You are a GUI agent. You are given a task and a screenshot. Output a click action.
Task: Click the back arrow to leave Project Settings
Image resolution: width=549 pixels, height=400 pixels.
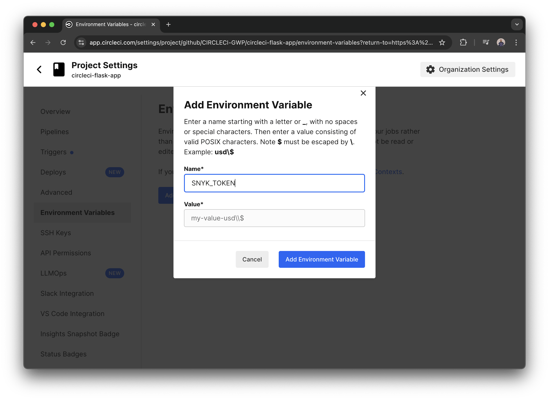(x=39, y=69)
